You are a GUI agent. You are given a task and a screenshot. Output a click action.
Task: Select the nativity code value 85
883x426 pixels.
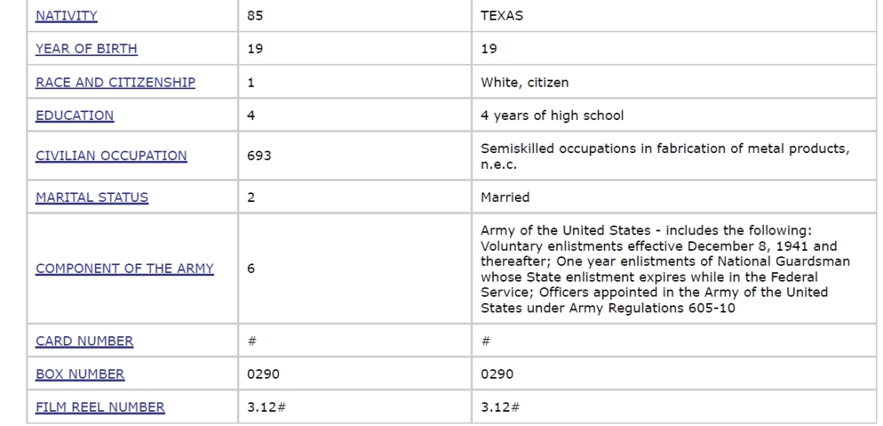(255, 16)
